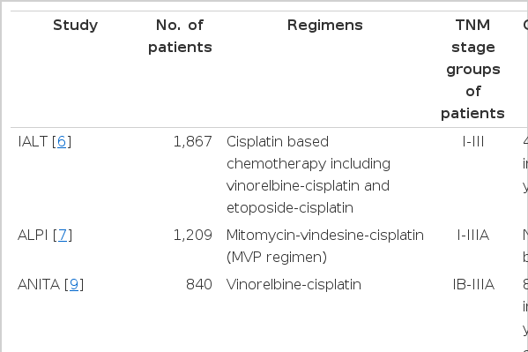Screen dimensions: 528x352
Task: Click the Vinorelbine-cisplatin regimen cell
Action: (x=294, y=284)
